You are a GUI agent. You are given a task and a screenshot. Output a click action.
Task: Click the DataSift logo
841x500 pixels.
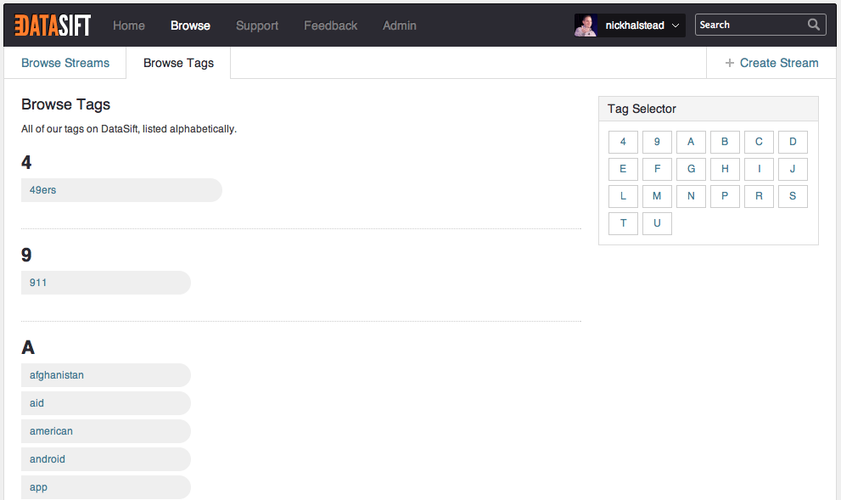pos(53,25)
